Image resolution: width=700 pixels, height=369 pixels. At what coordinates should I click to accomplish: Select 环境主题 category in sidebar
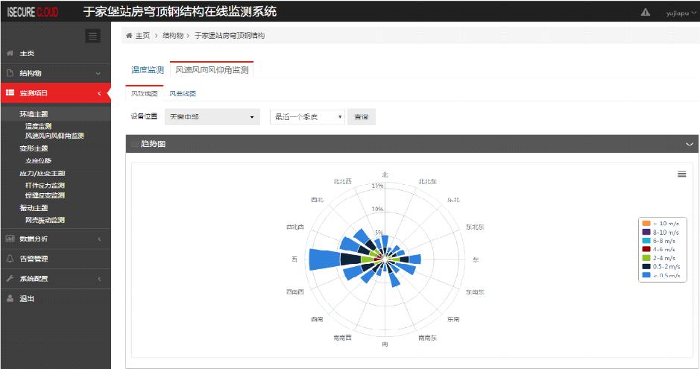34,114
